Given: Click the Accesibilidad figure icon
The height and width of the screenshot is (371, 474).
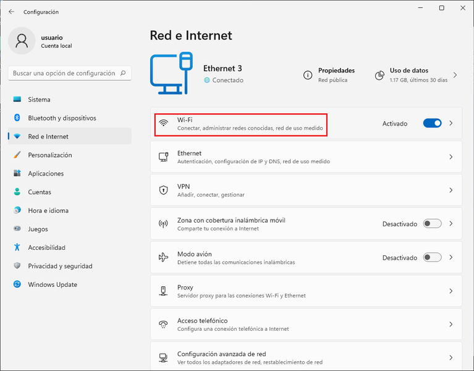Looking at the screenshot, I should [17, 247].
